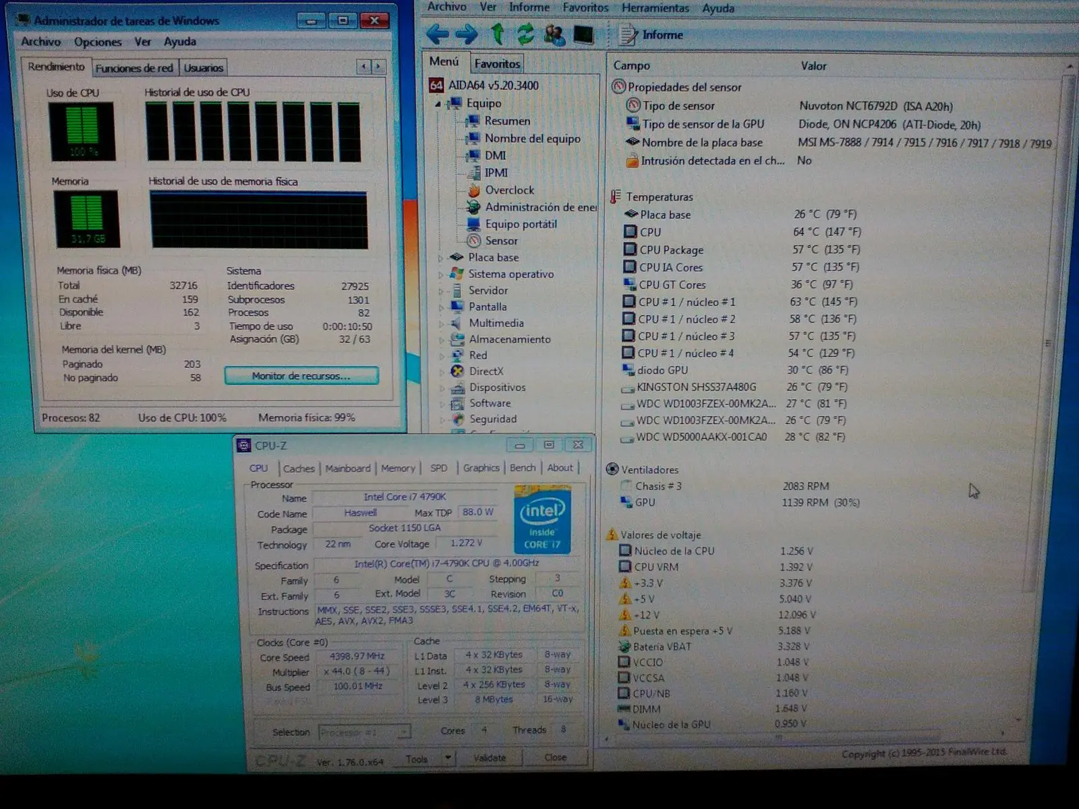Viewport: 1079px width, 809px height.
Task: Click the Close button in CPU-Z
Action: click(x=555, y=757)
